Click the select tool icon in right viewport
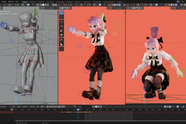Screen dimensions: 186x124 128,8
